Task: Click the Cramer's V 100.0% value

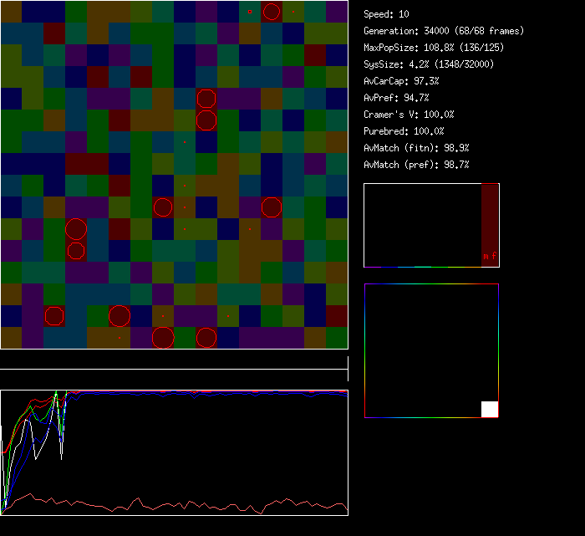Action: (409, 115)
